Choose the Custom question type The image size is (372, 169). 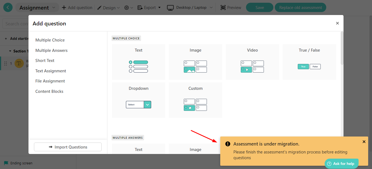pos(195,100)
